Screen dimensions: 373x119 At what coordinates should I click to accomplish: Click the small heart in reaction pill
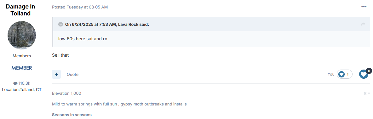coord(341,74)
